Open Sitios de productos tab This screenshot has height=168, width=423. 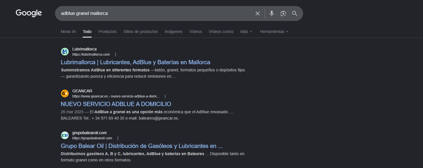(x=141, y=32)
